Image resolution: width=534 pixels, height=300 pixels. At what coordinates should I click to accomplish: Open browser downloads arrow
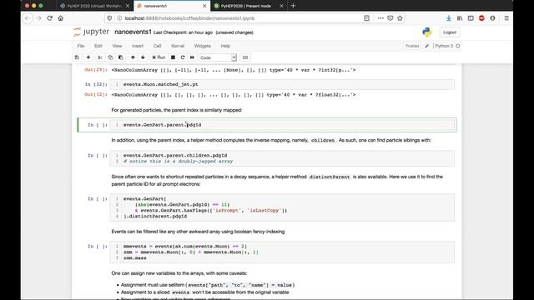click(x=449, y=18)
